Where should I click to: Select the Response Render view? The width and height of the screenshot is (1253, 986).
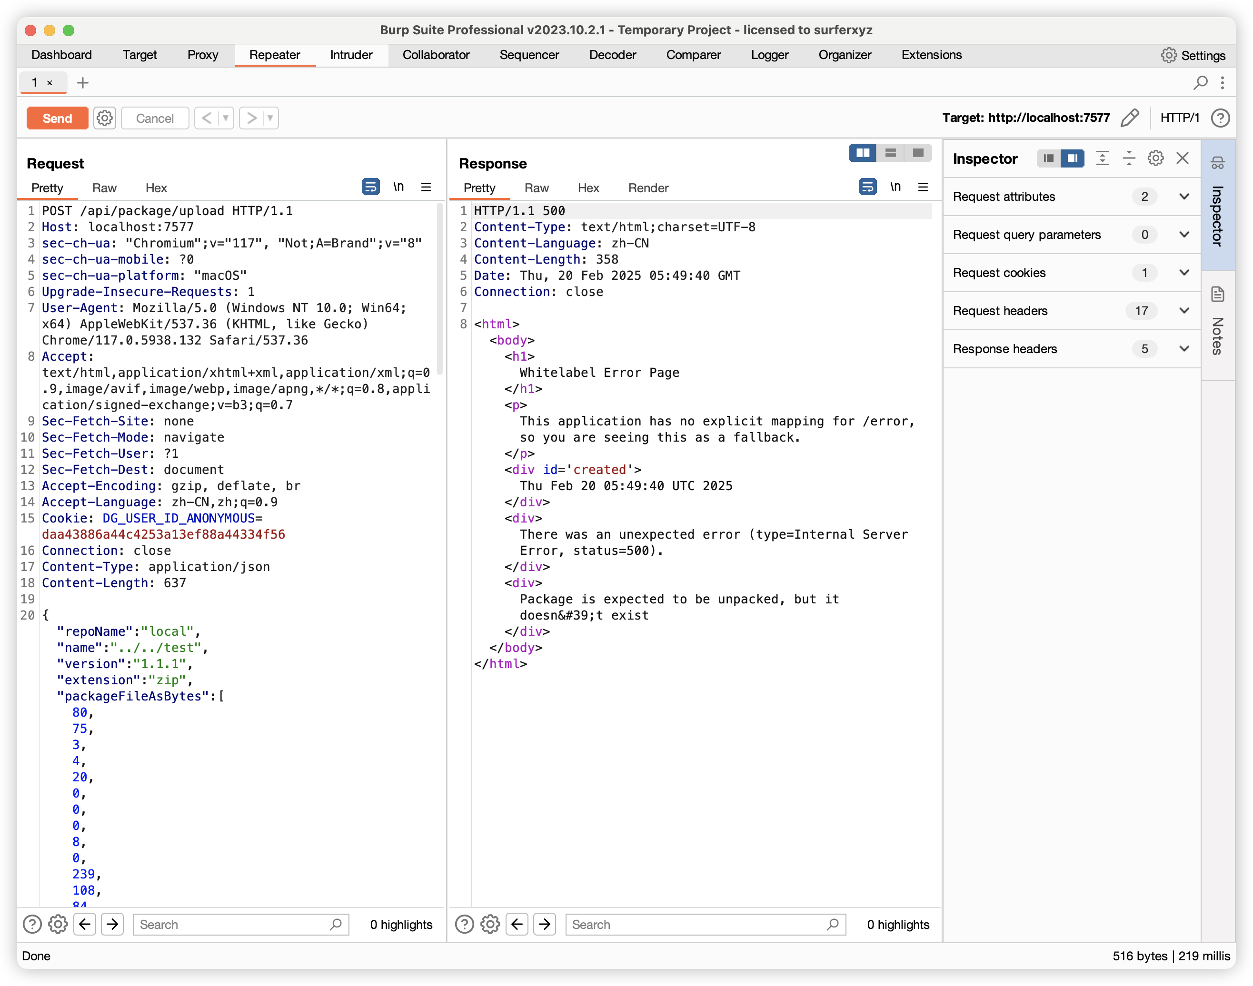pos(648,188)
